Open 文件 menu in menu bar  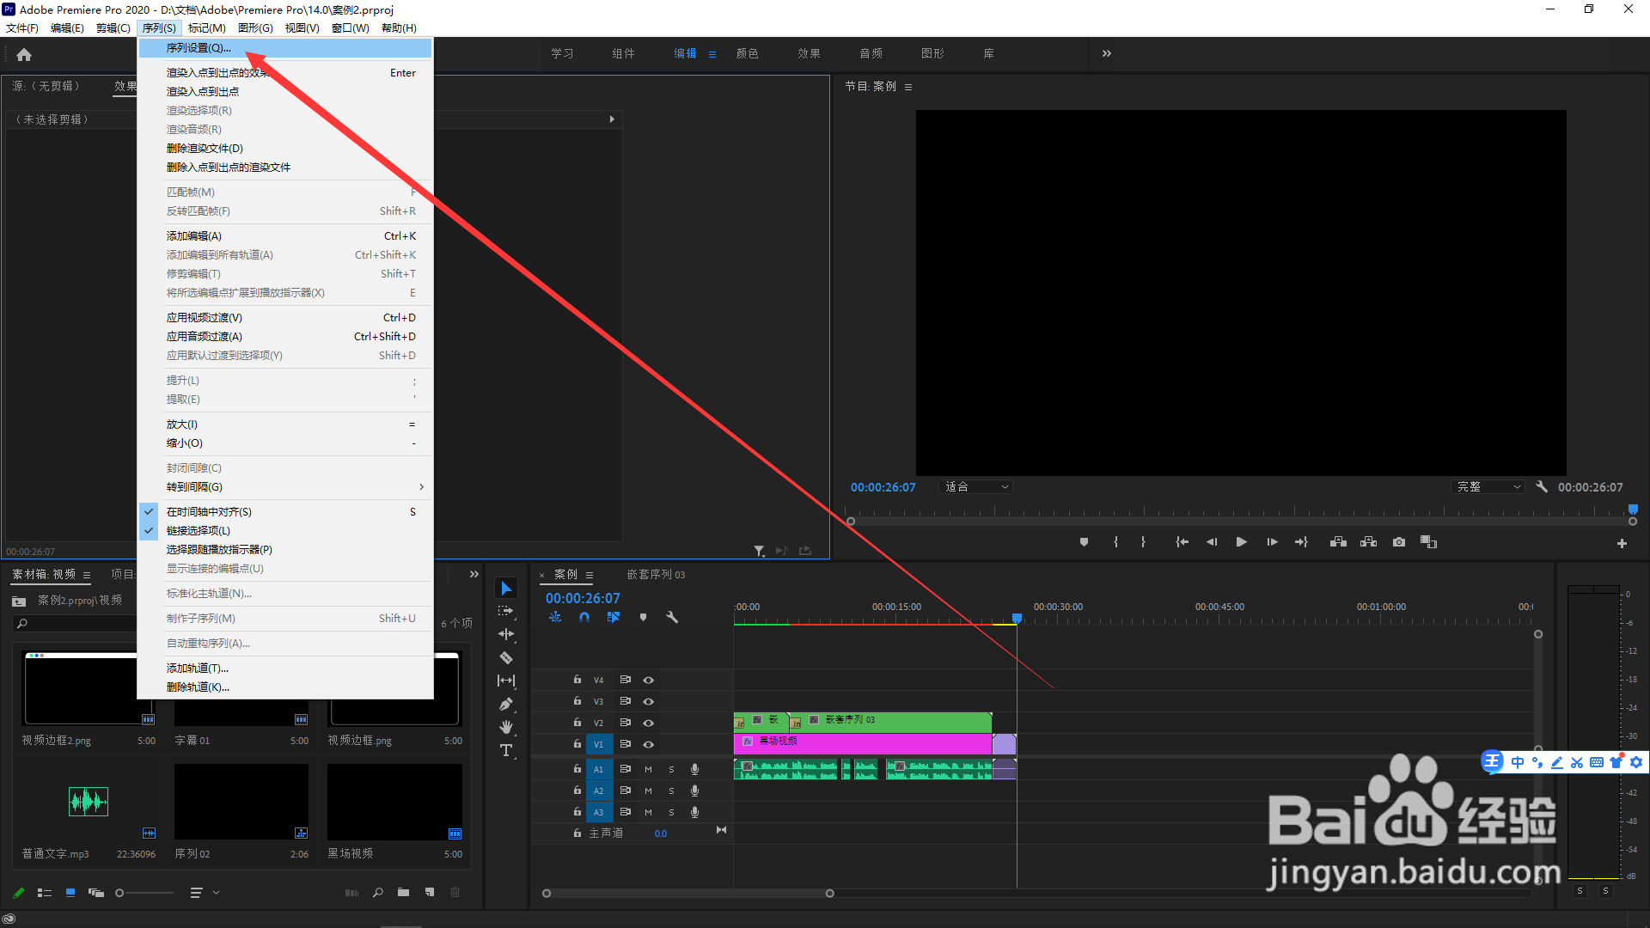(22, 28)
